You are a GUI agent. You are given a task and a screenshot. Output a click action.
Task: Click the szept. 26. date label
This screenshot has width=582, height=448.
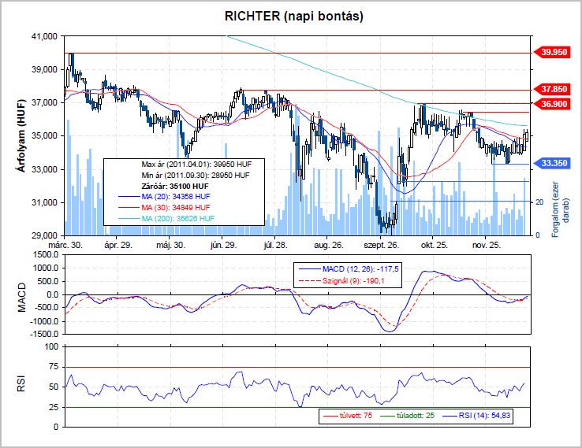pos(381,246)
